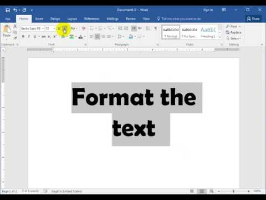Open the font size dropdown
The width and height of the screenshot is (266, 200).
pyautogui.click(x=54, y=28)
